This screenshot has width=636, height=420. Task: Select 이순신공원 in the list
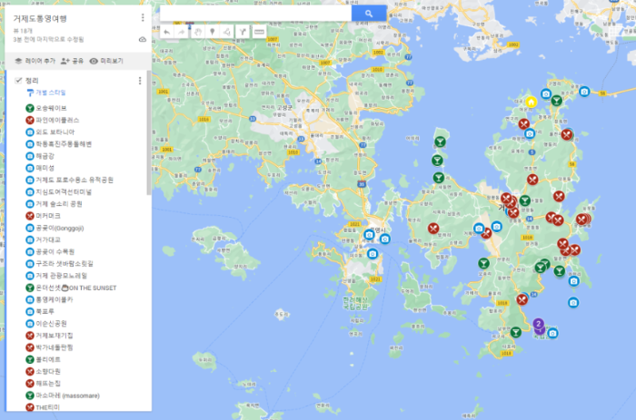point(51,324)
